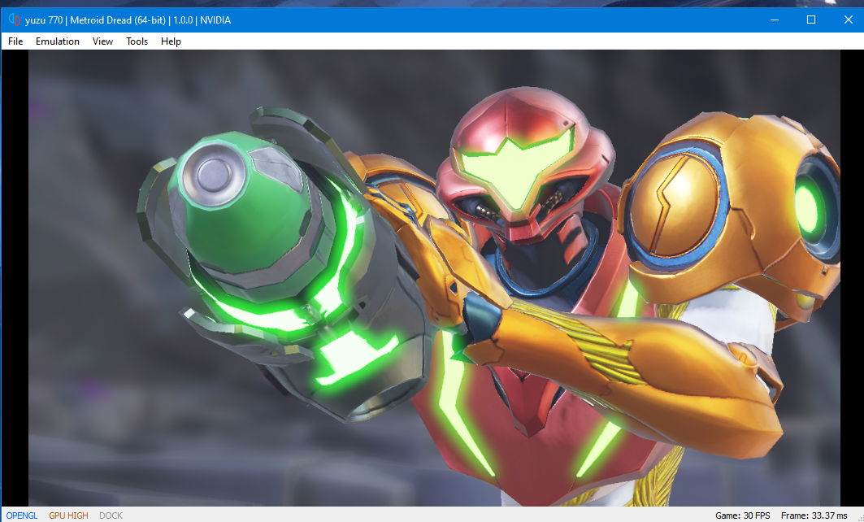The height and width of the screenshot is (522, 864).
Task: Expand the View menu
Action: coord(102,41)
